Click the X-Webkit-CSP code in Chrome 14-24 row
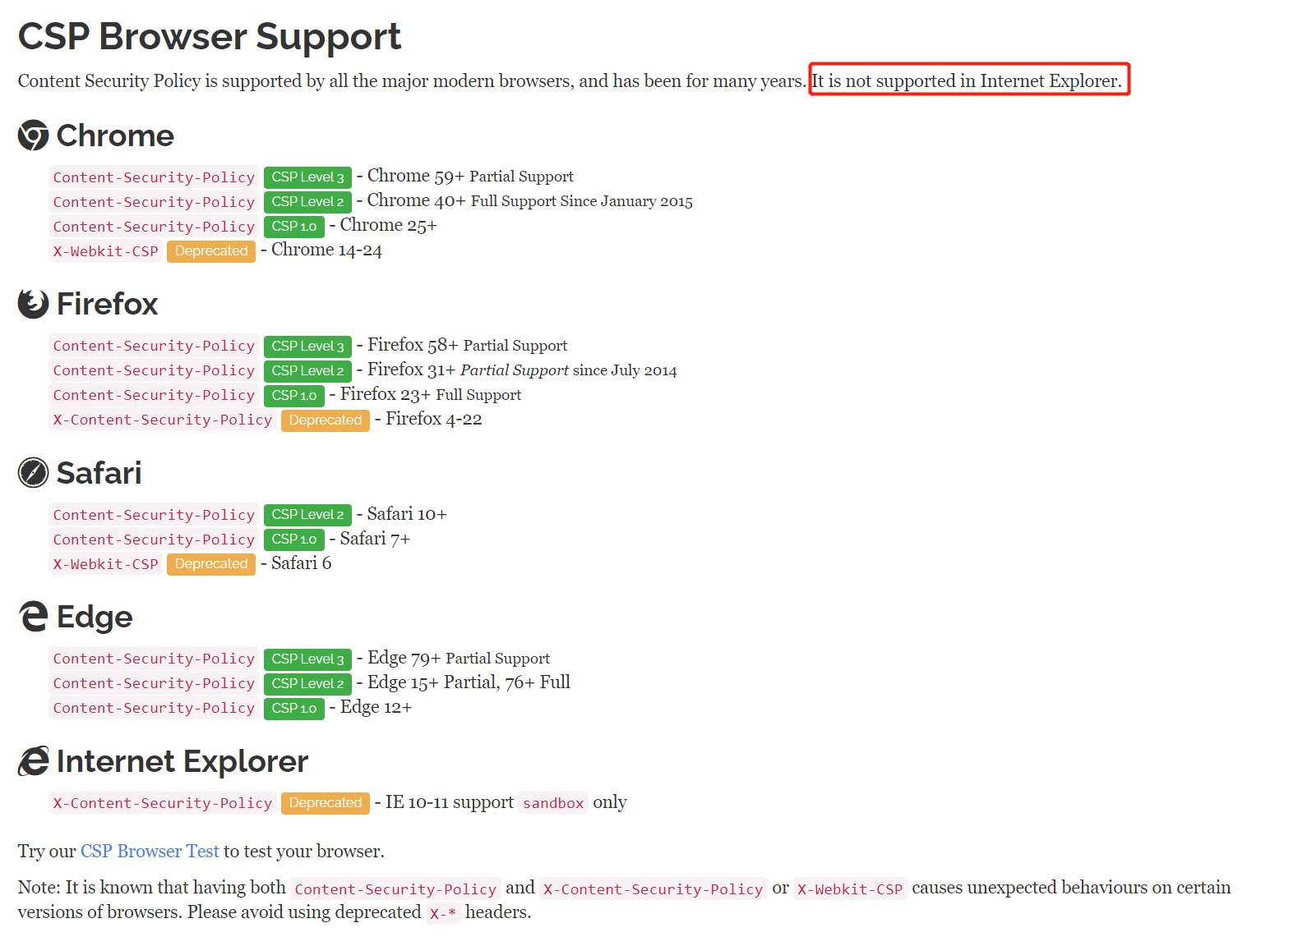The image size is (1293, 946). pos(105,251)
